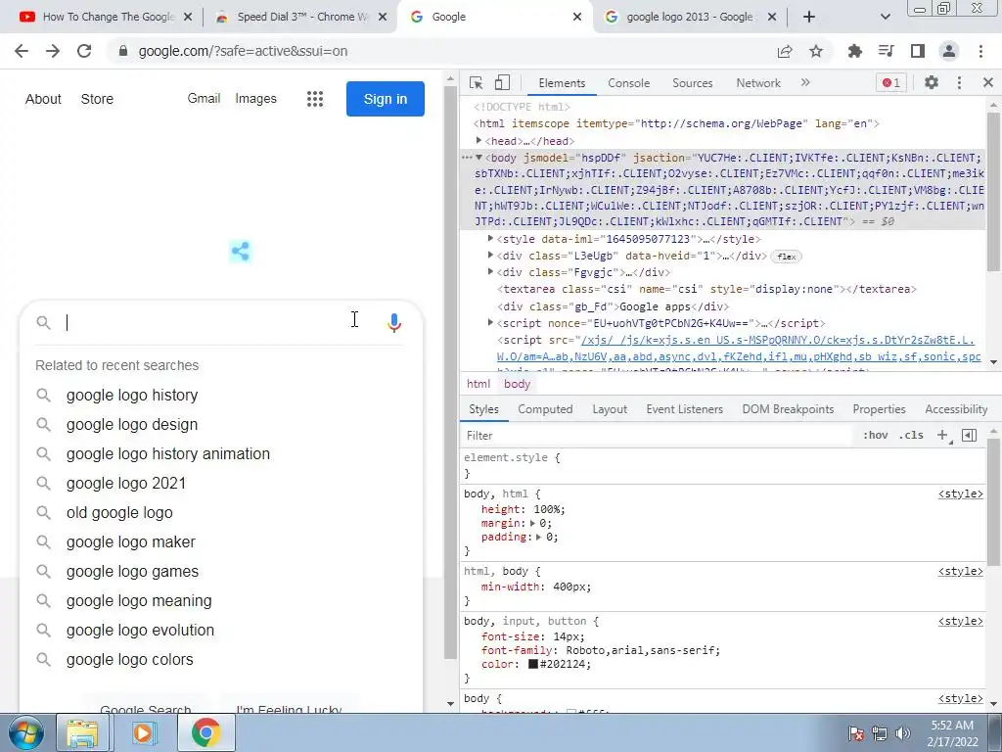Image resolution: width=1002 pixels, height=752 pixels.
Task: Expand the style data-iml node
Action: pos(491,238)
